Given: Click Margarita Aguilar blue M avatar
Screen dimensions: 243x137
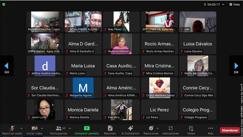Looking at the screenshot, I should (x=83, y=88).
